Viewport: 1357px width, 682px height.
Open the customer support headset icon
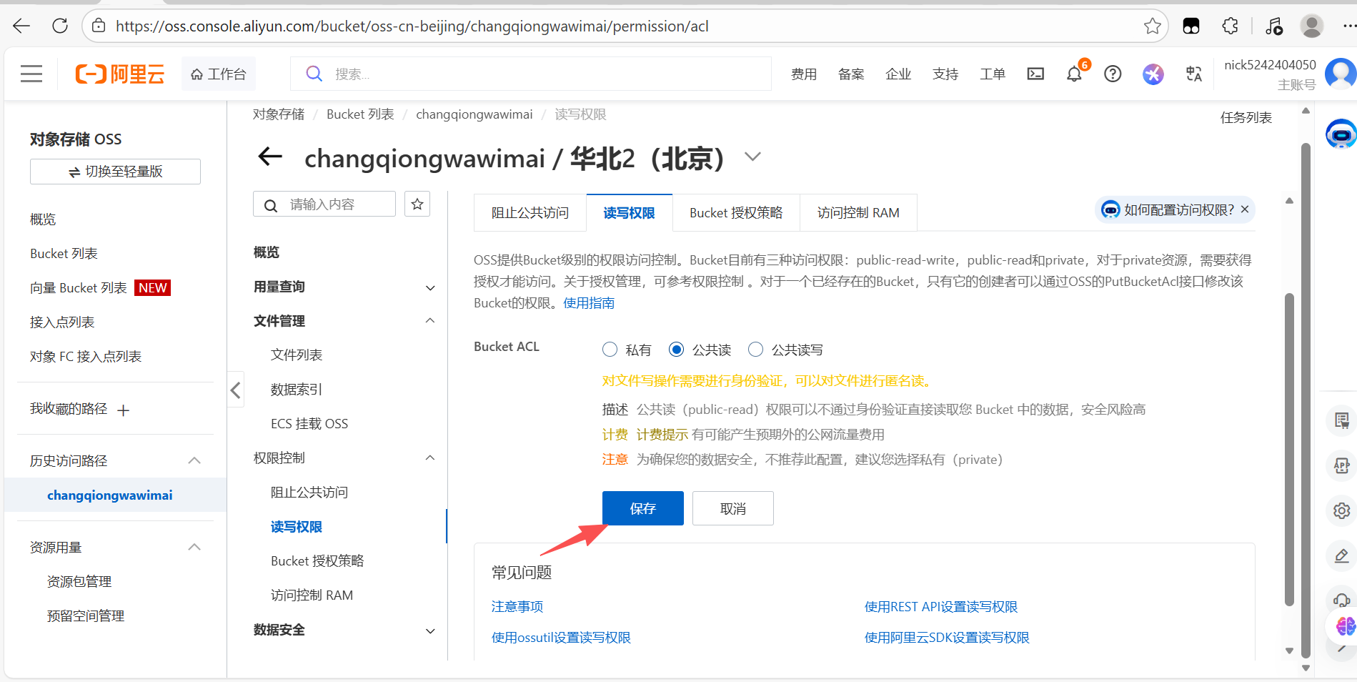point(1341,601)
